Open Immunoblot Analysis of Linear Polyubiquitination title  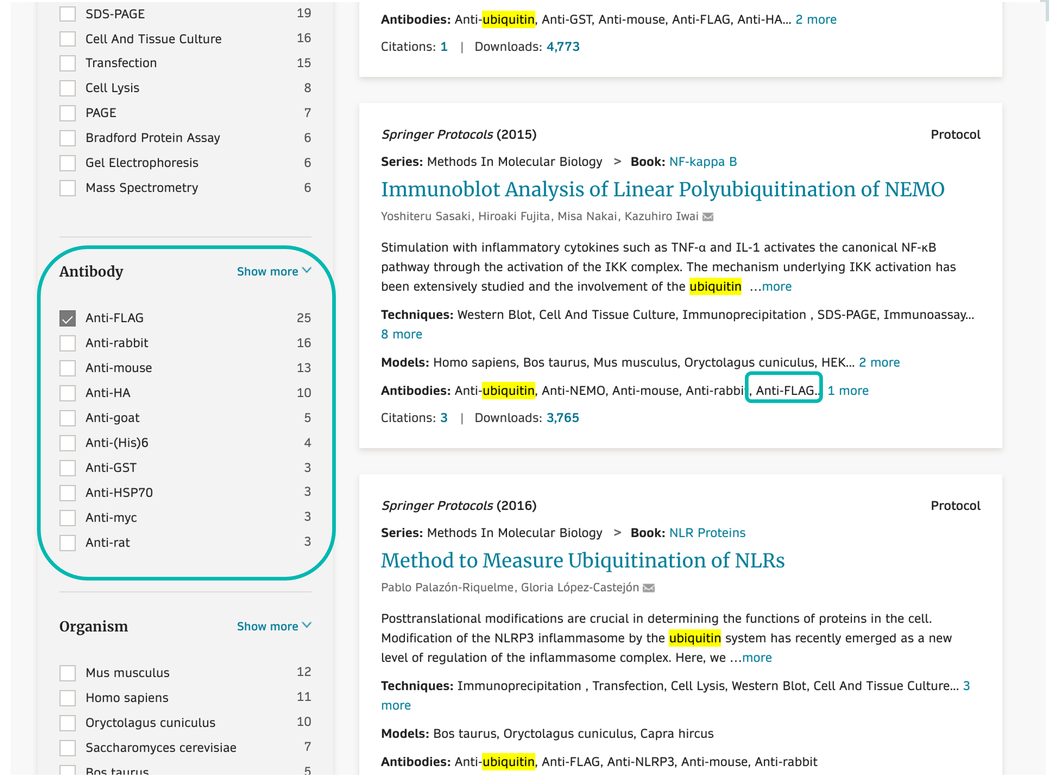coord(662,190)
